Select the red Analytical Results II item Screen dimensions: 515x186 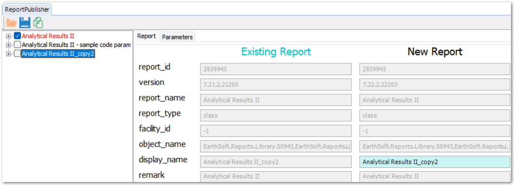[x=48, y=36]
